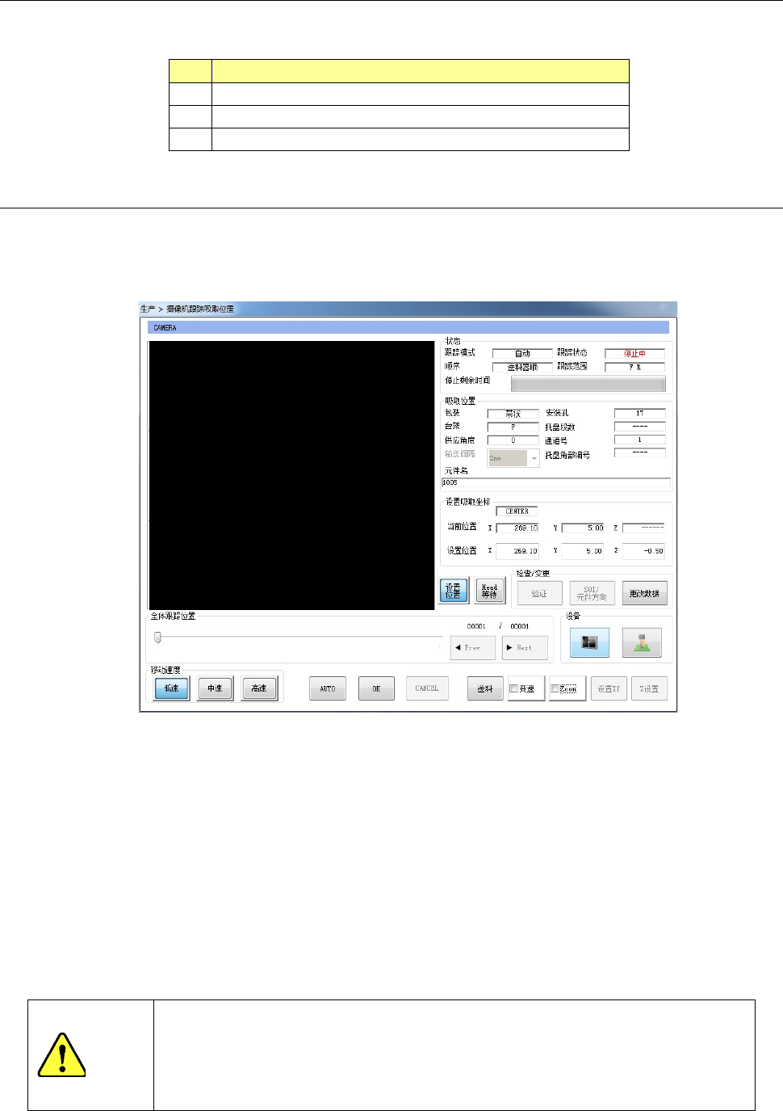Confirm with the OK button
This screenshot has width=783, height=1111.
(x=376, y=688)
